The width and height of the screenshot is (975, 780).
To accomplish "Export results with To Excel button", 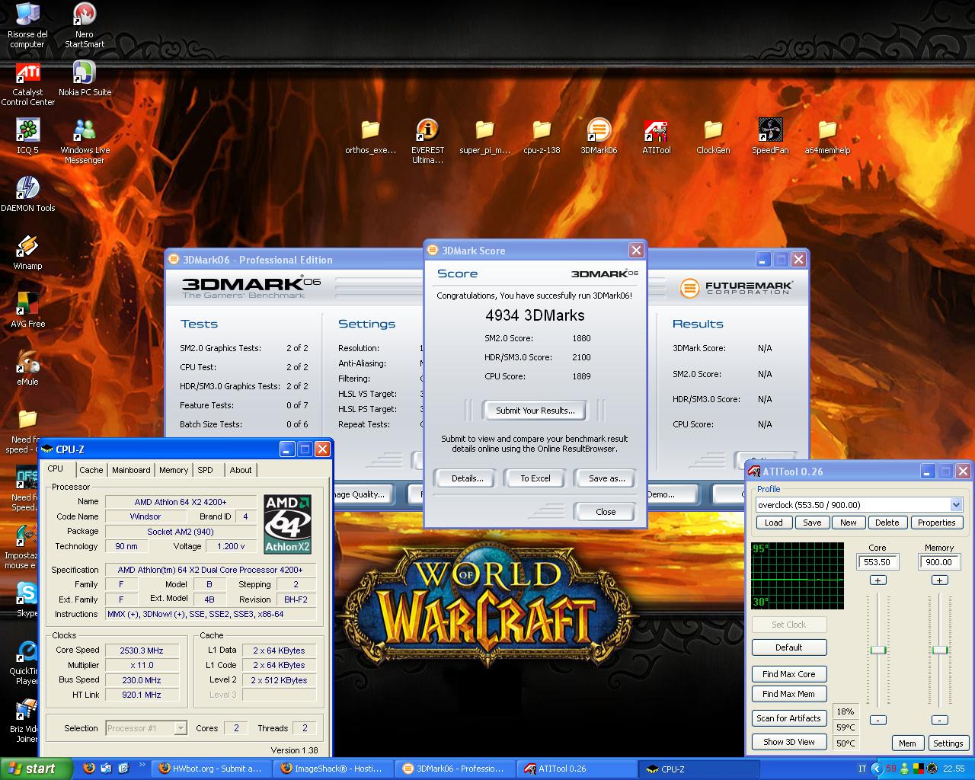I will point(535,478).
